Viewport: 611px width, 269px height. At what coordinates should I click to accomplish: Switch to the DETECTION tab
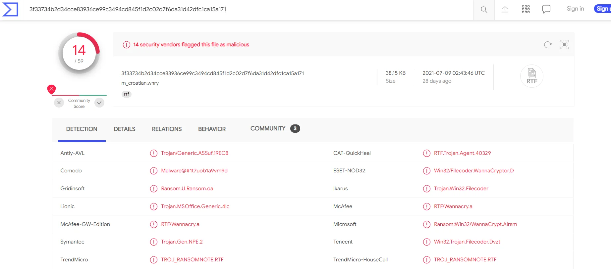coord(82,129)
